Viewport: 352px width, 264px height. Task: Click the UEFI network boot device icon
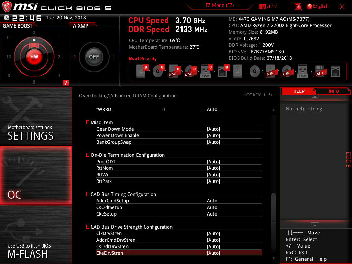(x=223, y=71)
